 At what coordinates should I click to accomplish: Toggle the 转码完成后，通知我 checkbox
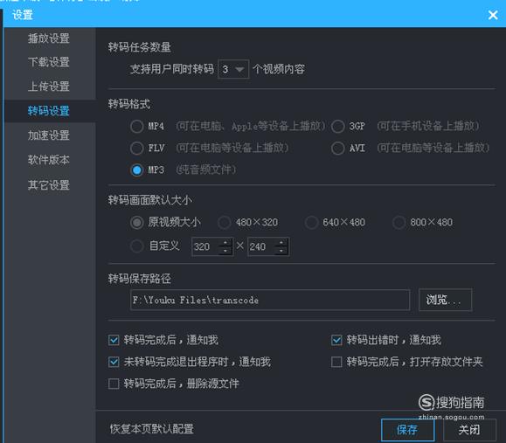pos(114,340)
